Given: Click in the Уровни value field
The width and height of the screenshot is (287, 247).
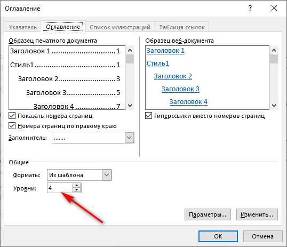Looking at the screenshot, I should pyautogui.click(x=60, y=188).
